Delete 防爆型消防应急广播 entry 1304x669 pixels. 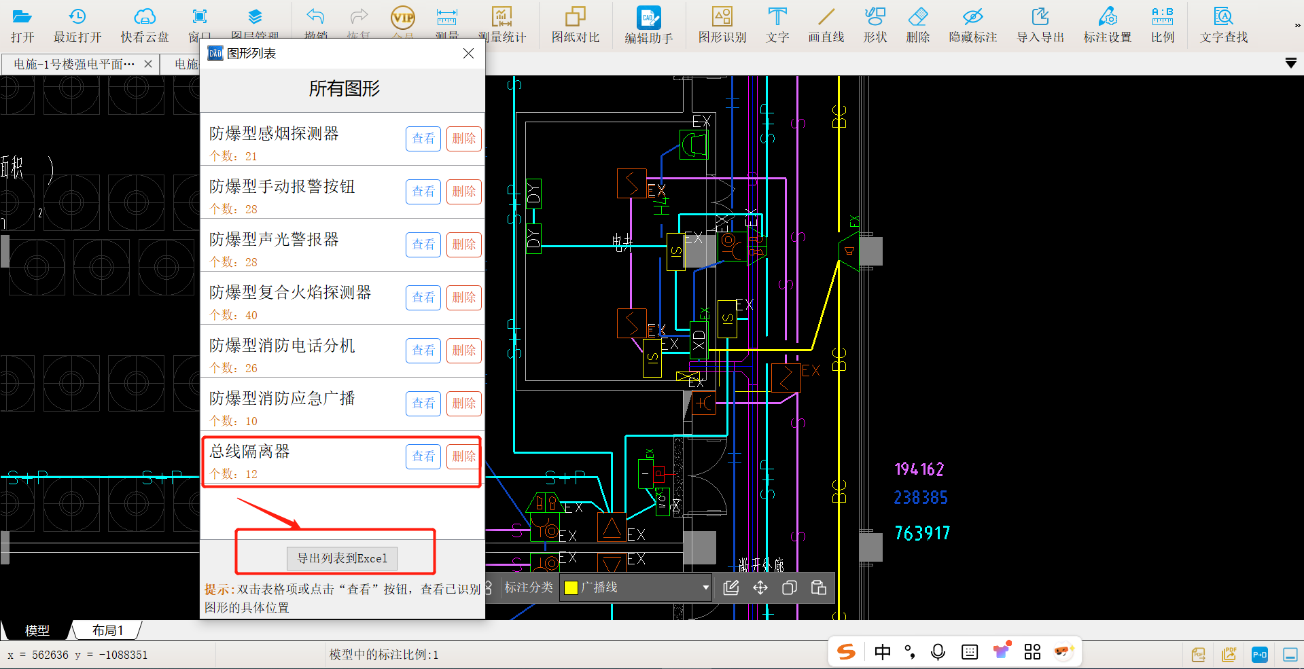coord(464,403)
